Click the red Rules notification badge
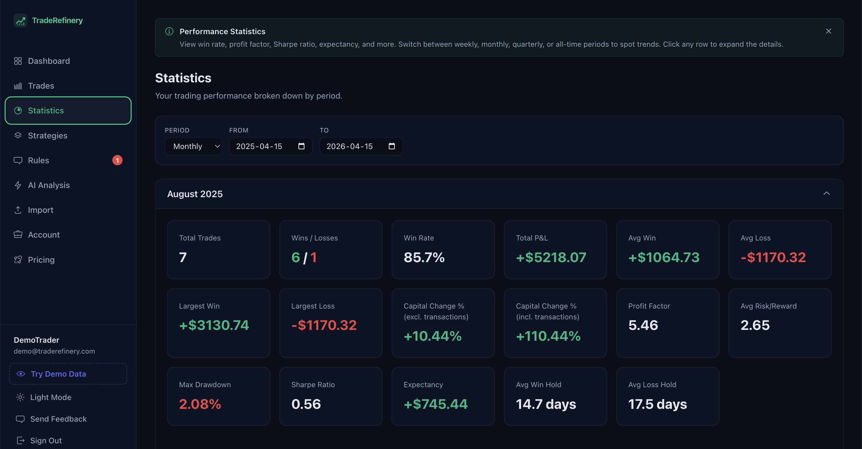 pyautogui.click(x=117, y=160)
